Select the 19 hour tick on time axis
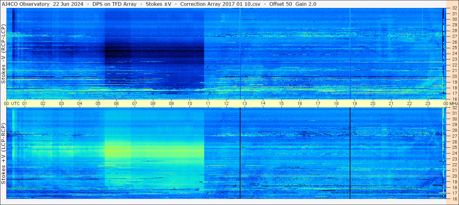Screen dimensions: 459x205 coord(355,103)
